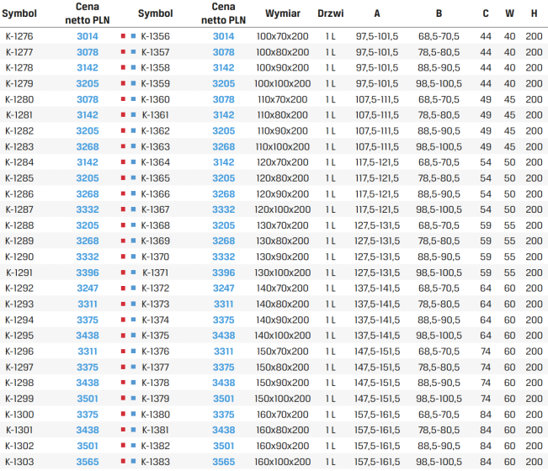
Task: Click A value 127,5-131,5 in K-1288 row
Action: pyautogui.click(x=377, y=225)
